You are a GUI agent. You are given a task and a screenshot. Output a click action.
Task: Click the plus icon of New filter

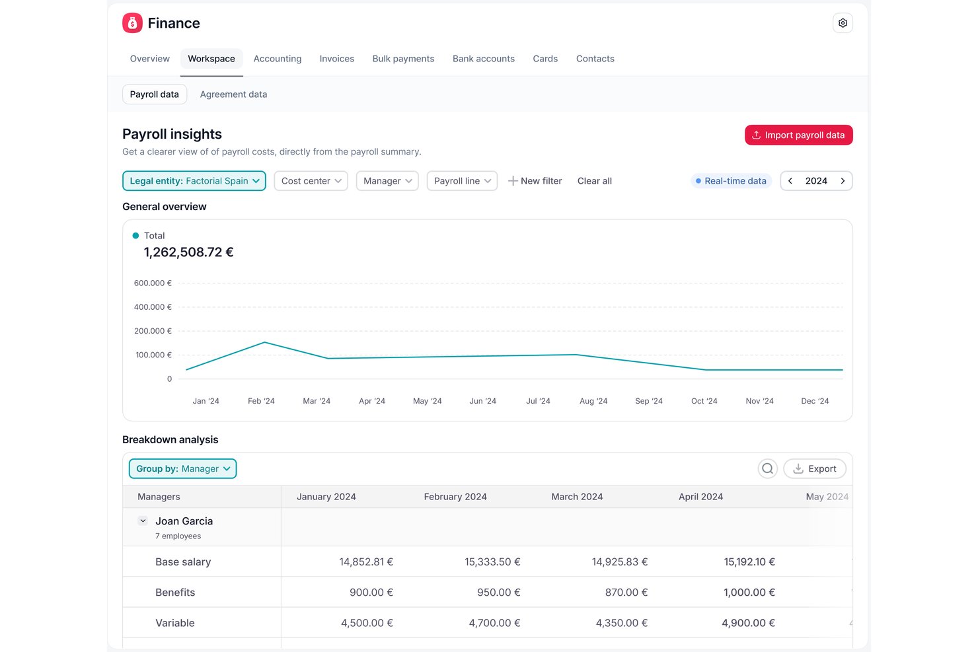pos(513,181)
